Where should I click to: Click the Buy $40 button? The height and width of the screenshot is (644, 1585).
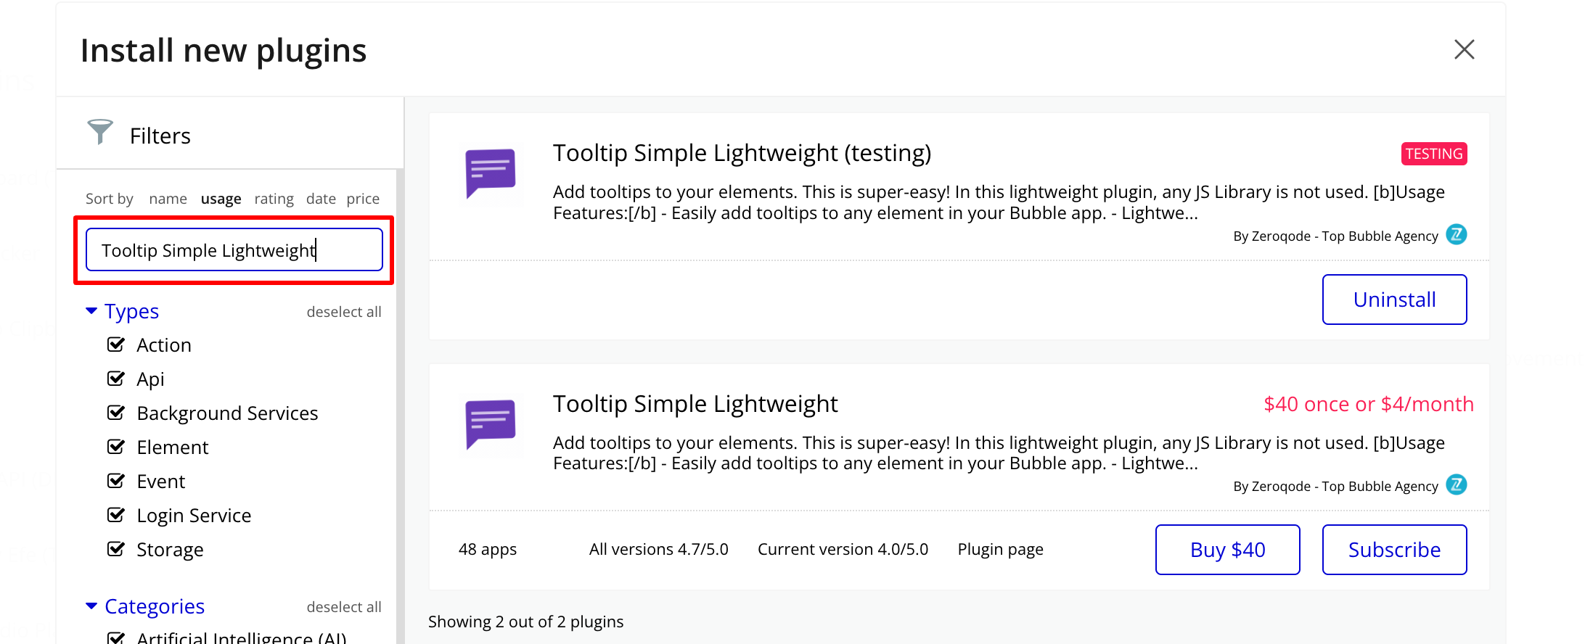tap(1227, 550)
